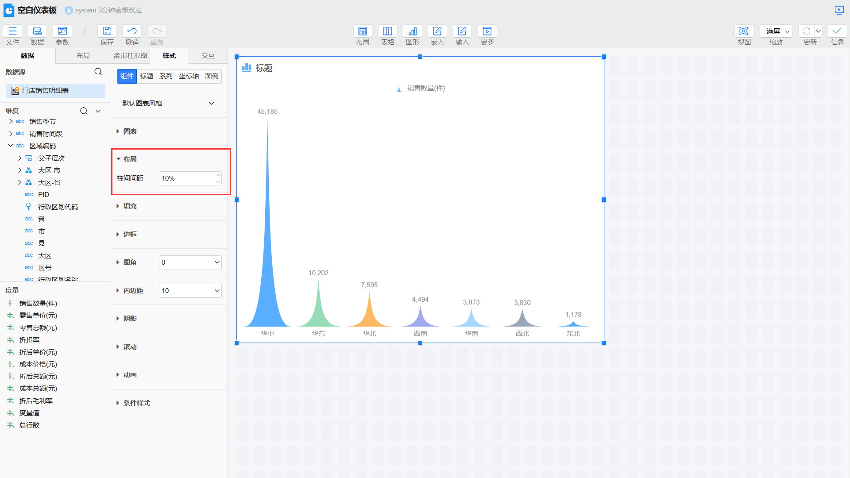Click the Undo (撤销) icon

(131, 31)
